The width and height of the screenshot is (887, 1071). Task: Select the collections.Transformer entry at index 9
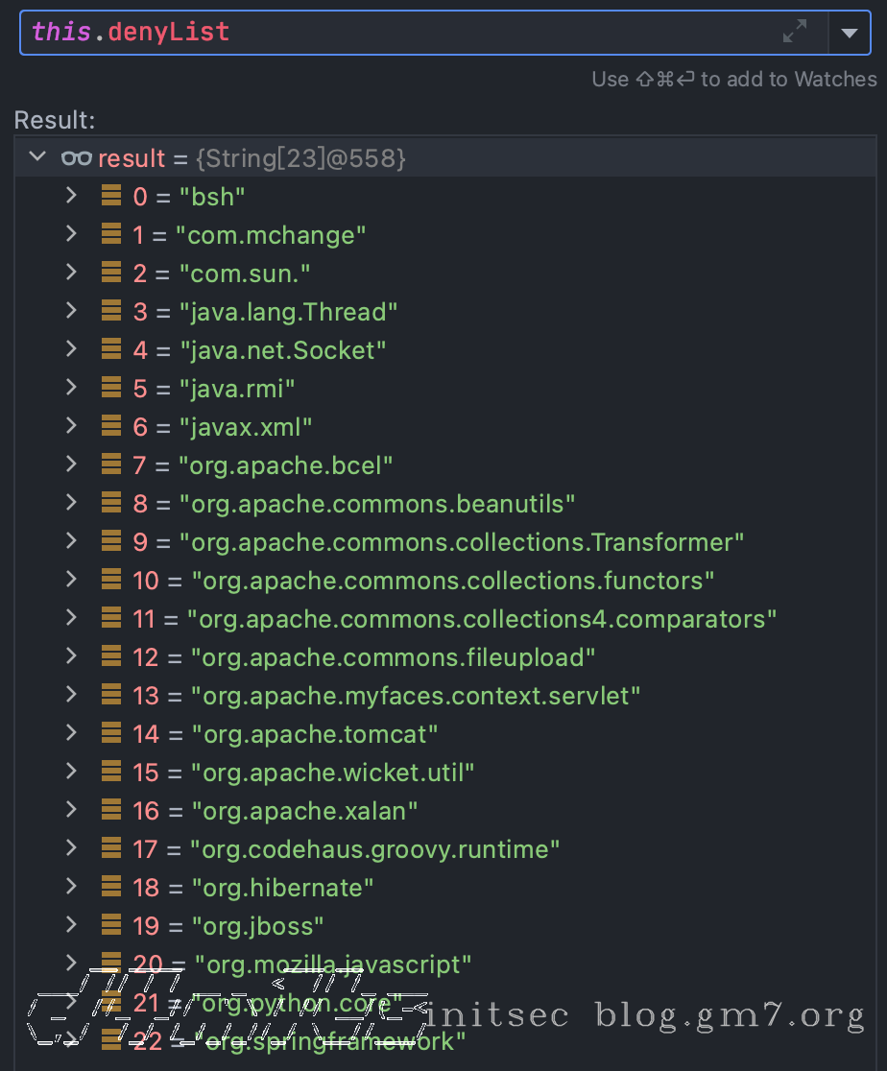coord(461,542)
